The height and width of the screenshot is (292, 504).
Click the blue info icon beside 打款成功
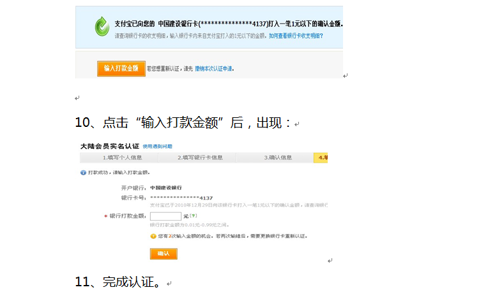tap(83, 173)
